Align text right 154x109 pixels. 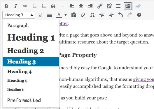pyautogui.click(x=90, y=6)
